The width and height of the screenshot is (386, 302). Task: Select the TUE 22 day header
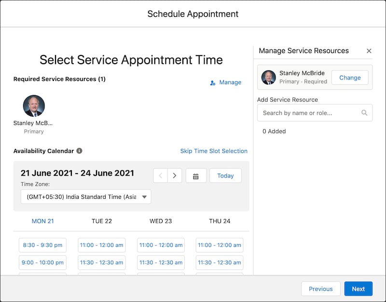coord(102,221)
